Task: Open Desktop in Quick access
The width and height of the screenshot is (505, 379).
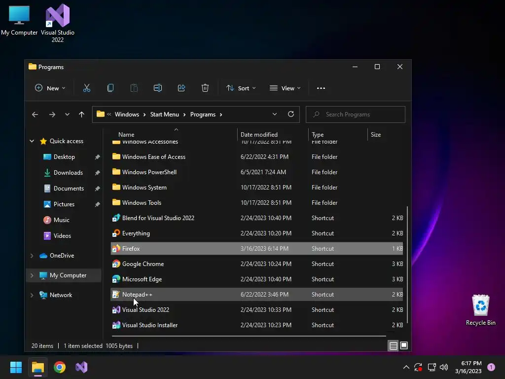Action: pos(64,157)
